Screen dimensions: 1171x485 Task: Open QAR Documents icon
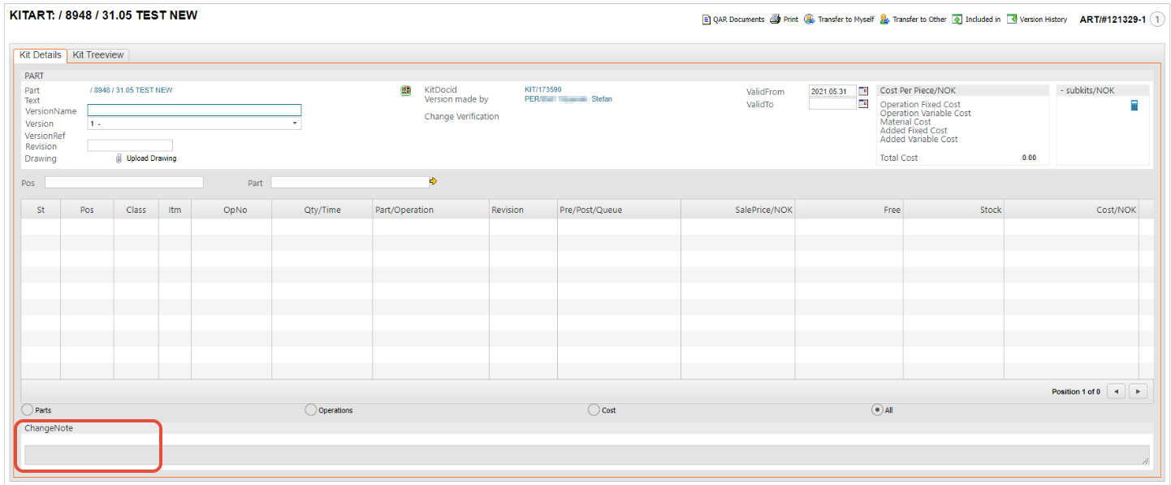coord(706,19)
